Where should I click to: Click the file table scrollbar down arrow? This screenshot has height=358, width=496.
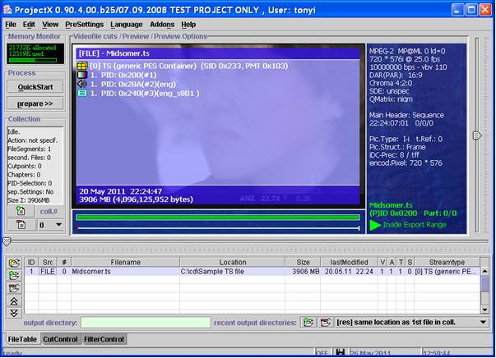[x=484, y=310]
